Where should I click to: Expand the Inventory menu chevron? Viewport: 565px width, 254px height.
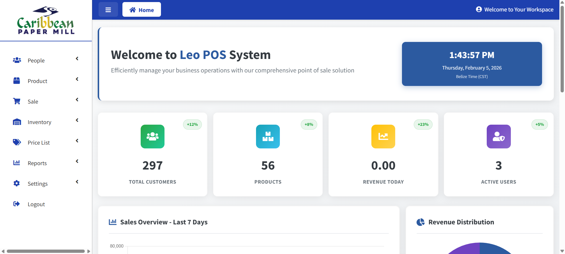pyautogui.click(x=77, y=120)
